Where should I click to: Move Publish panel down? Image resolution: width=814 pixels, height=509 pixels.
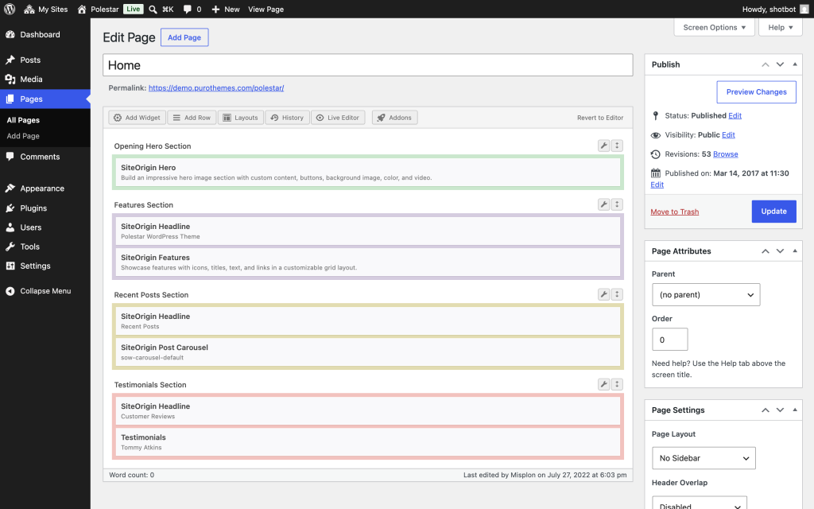pyautogui.click(x=780, y=64)
